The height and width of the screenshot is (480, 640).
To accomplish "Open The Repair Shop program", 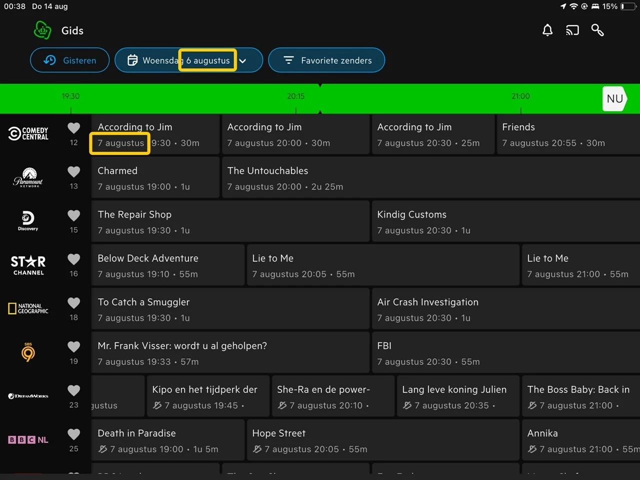I will click(x=230, y=222).
